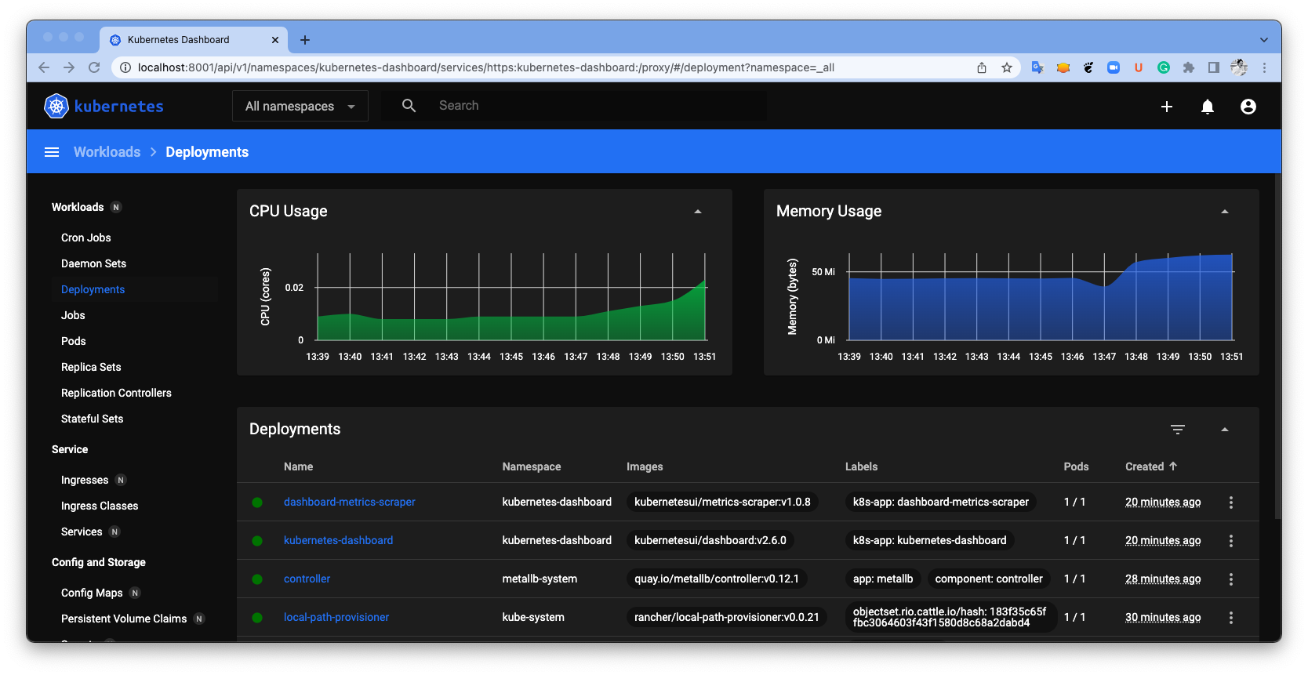1308x675 pixels.
Task: Open a new browser tab
Action: (305, 40)
